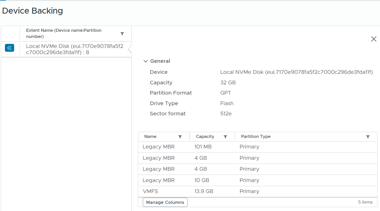Click the GPT partition format value
This screenshot has width=380, height=211.
click(226, 93)
